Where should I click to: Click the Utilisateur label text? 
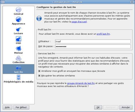(x=44, y=41)
